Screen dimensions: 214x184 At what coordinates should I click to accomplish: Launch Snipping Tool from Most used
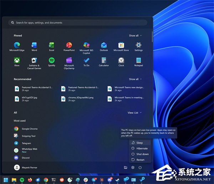click(x=25, y=136)
